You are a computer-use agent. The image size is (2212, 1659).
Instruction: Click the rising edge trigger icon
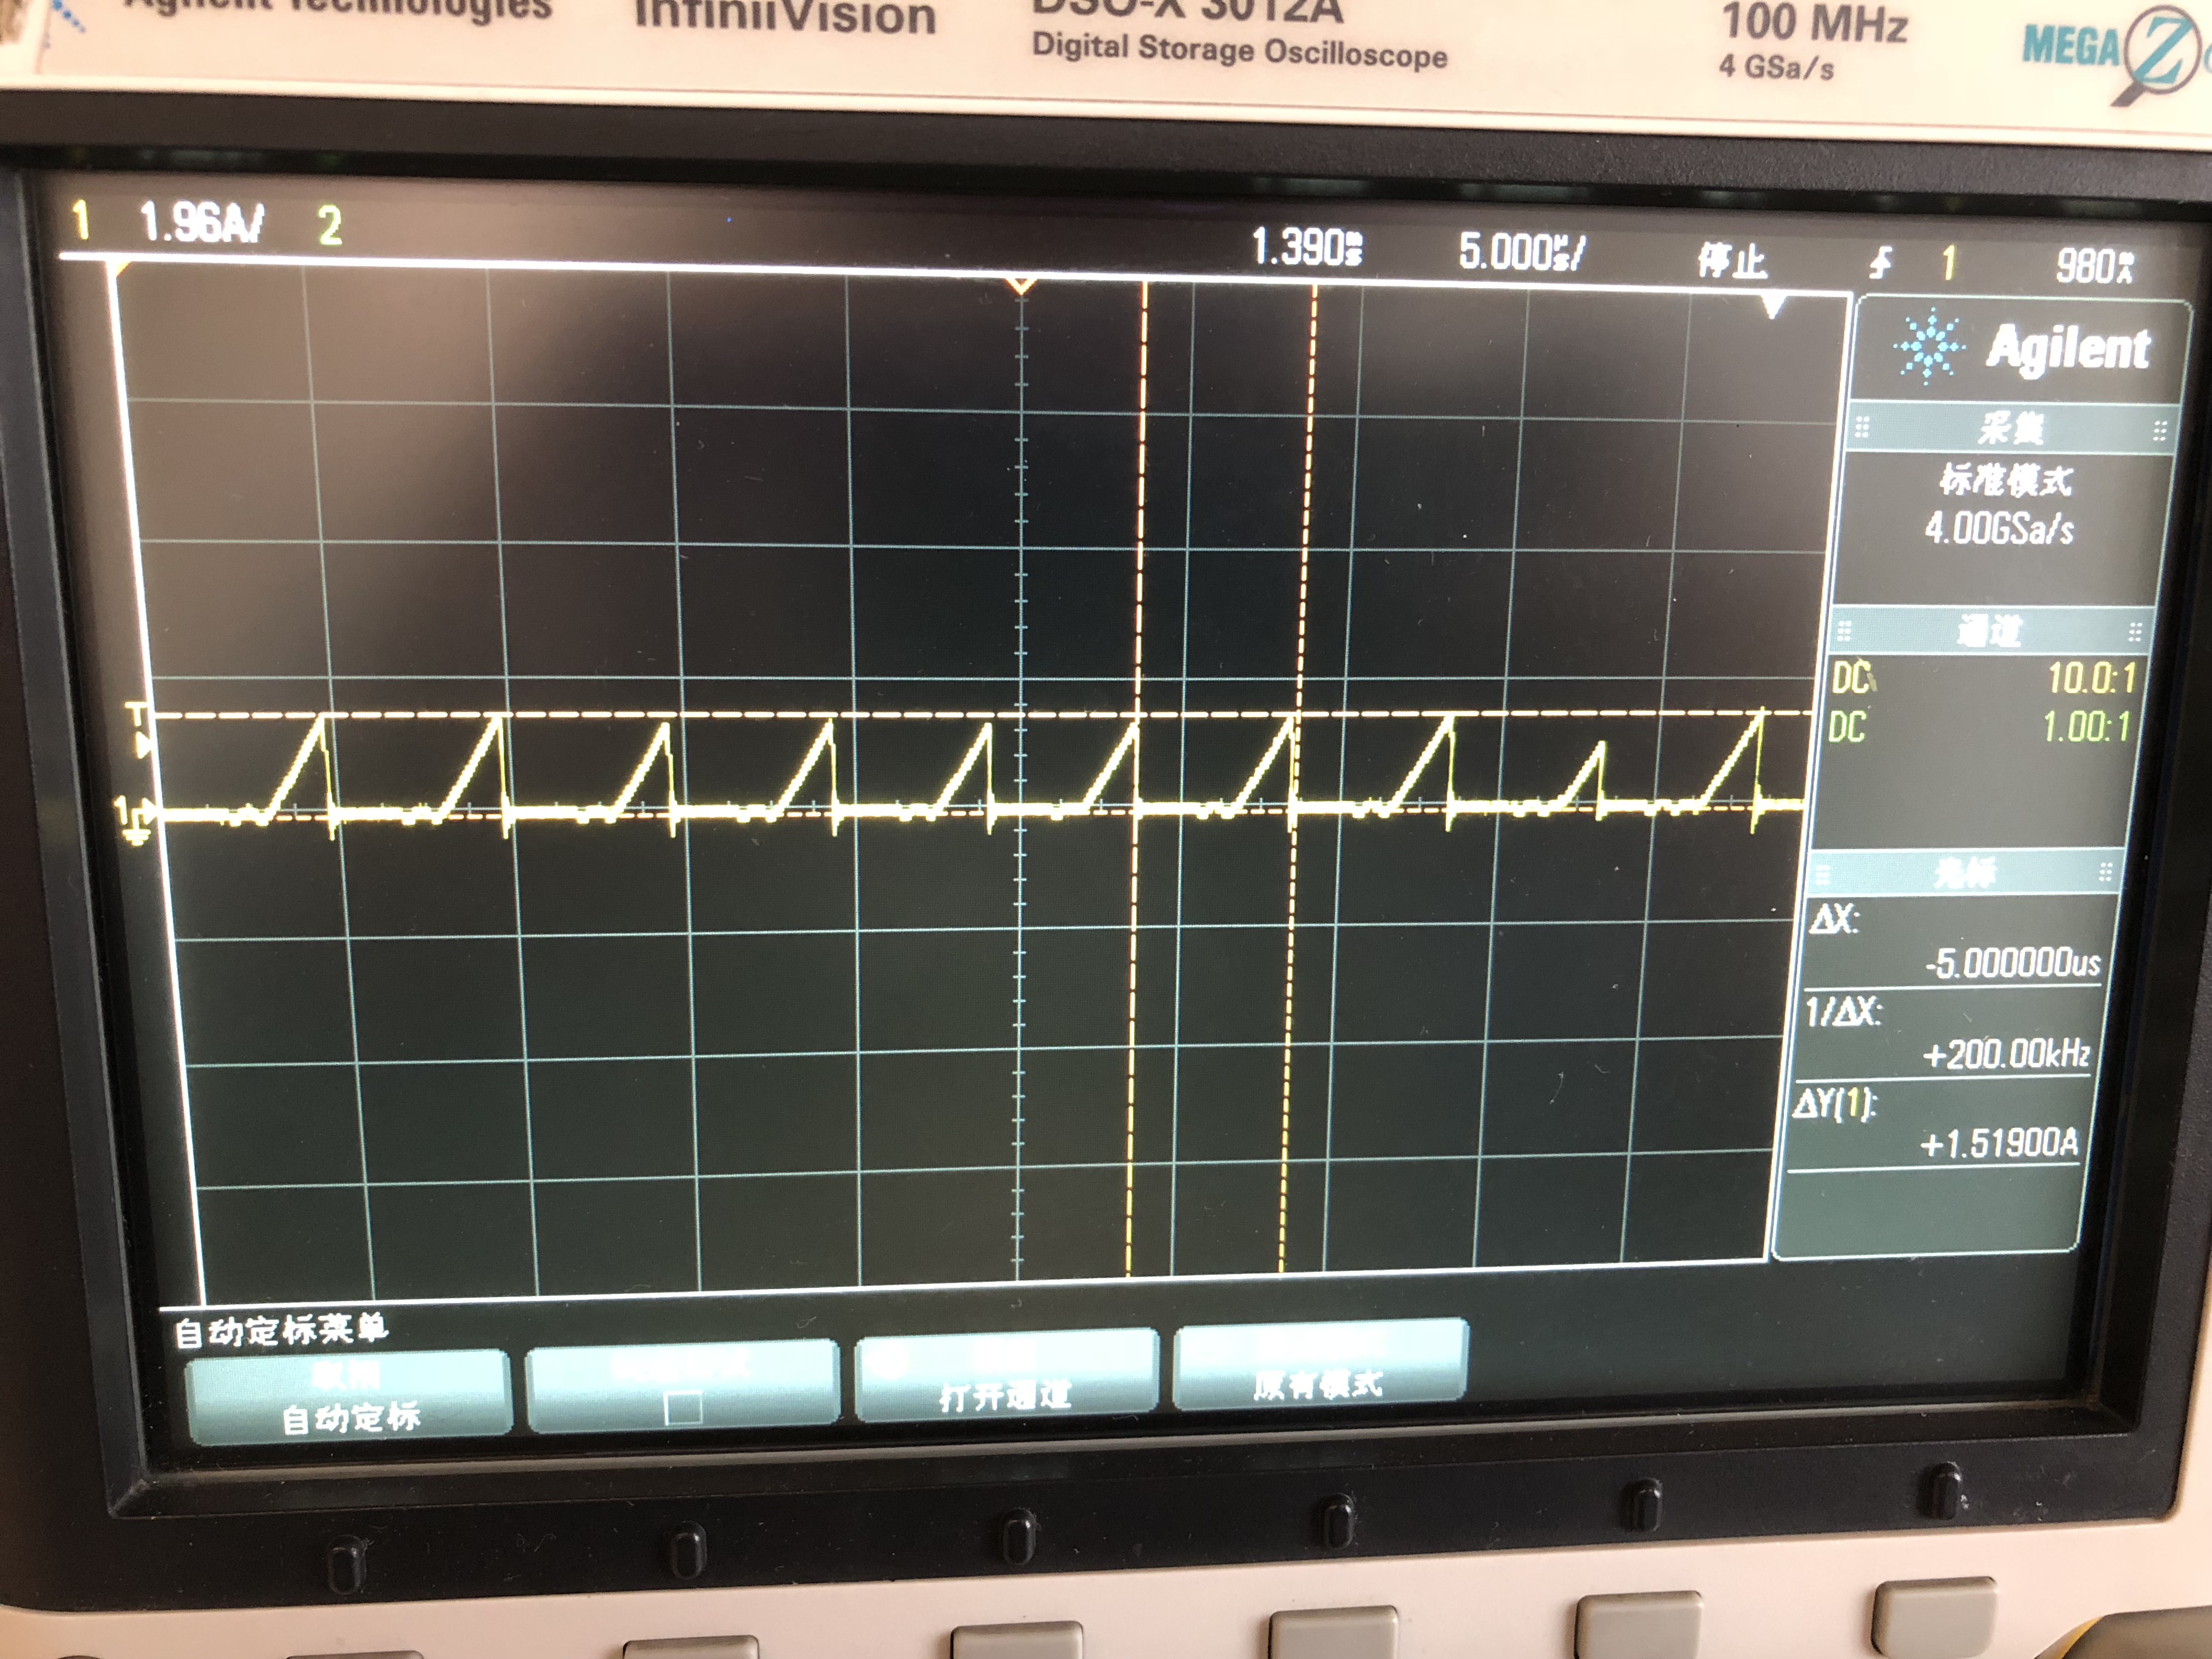pos(1881,263)
